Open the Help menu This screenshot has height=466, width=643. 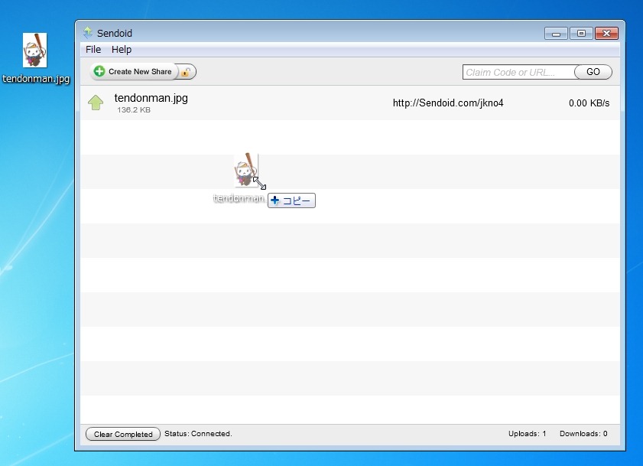click(x=122, y=50)
